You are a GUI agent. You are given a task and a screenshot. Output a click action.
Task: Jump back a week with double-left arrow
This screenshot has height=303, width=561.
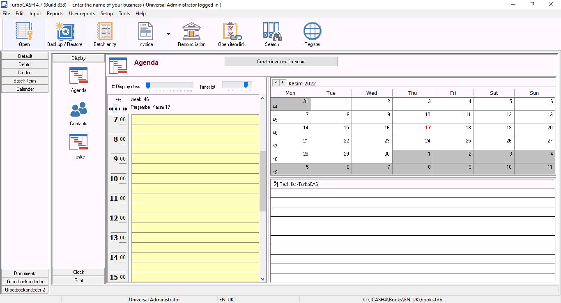pos(111,109)
